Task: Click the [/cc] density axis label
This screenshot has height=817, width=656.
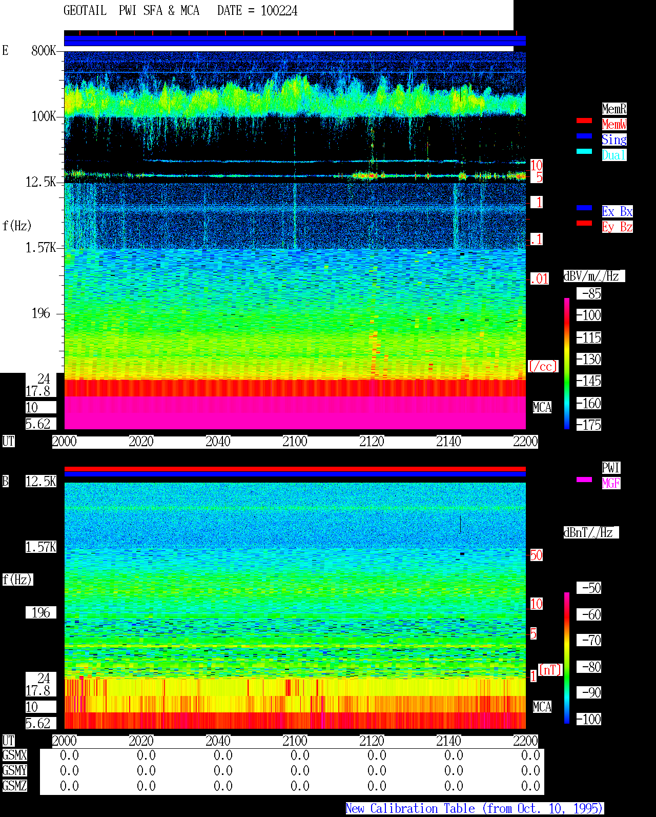Action: coord(543,366)
